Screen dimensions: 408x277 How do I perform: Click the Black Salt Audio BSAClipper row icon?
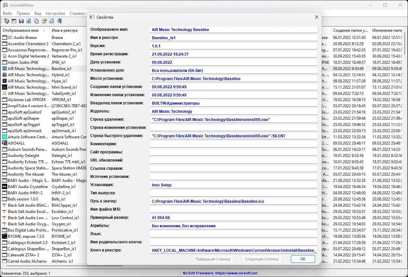coord(5,205)
